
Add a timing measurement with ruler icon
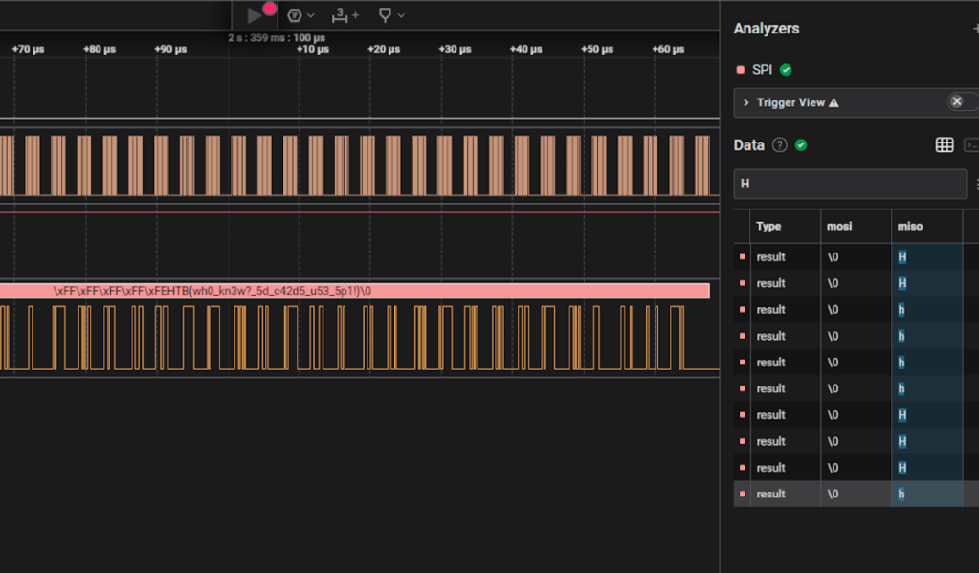pos(345,15)
